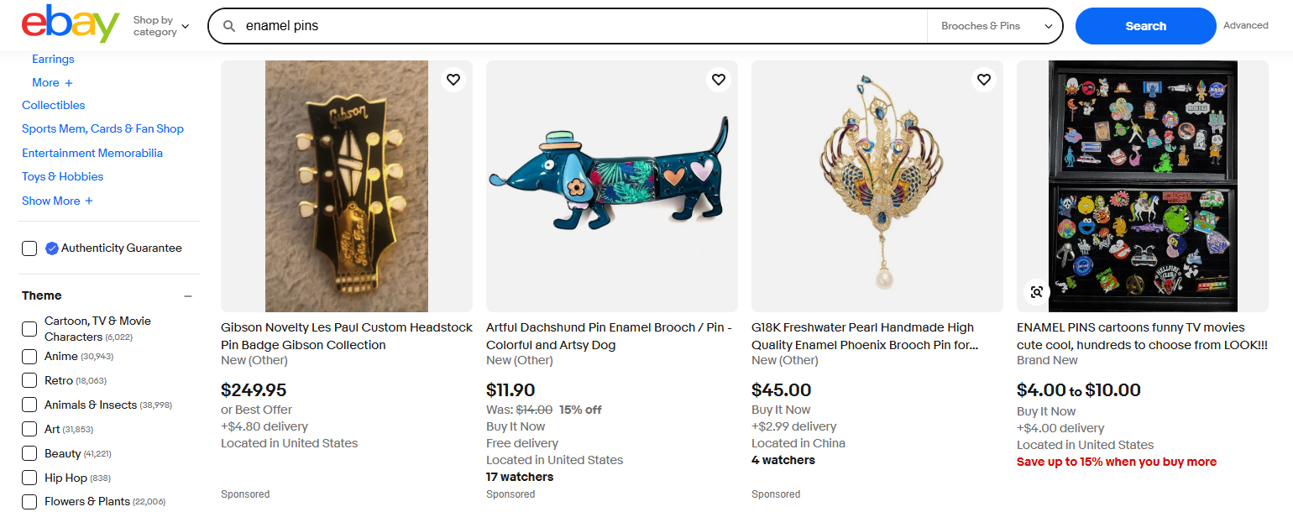Open the Shop by category dropdown
The height and width of the screenshot is (512, 1293).
[161, 26]
